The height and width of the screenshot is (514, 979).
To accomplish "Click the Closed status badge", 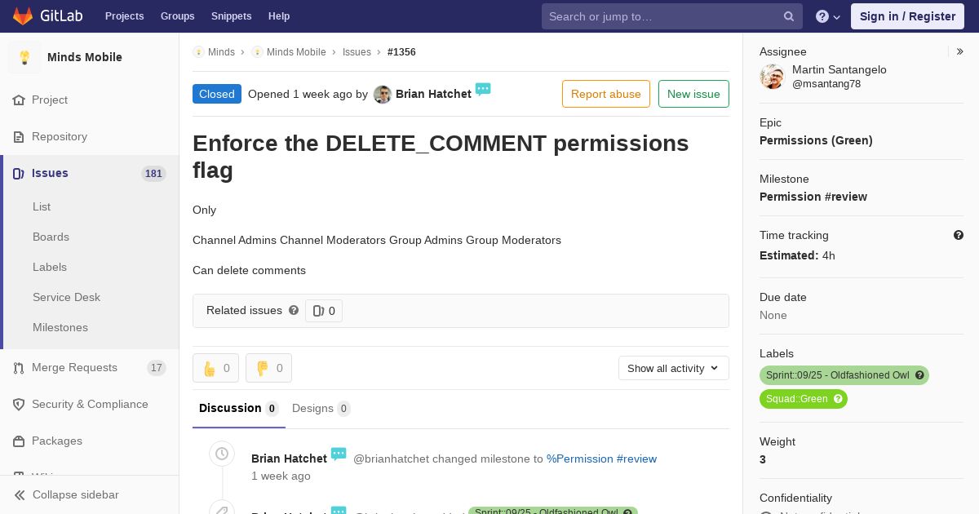I will point(217,94).
